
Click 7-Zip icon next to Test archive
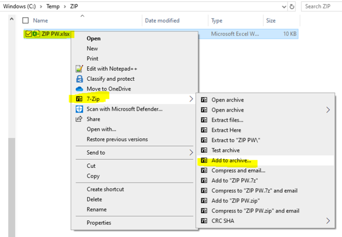click(x=204, y=150)
